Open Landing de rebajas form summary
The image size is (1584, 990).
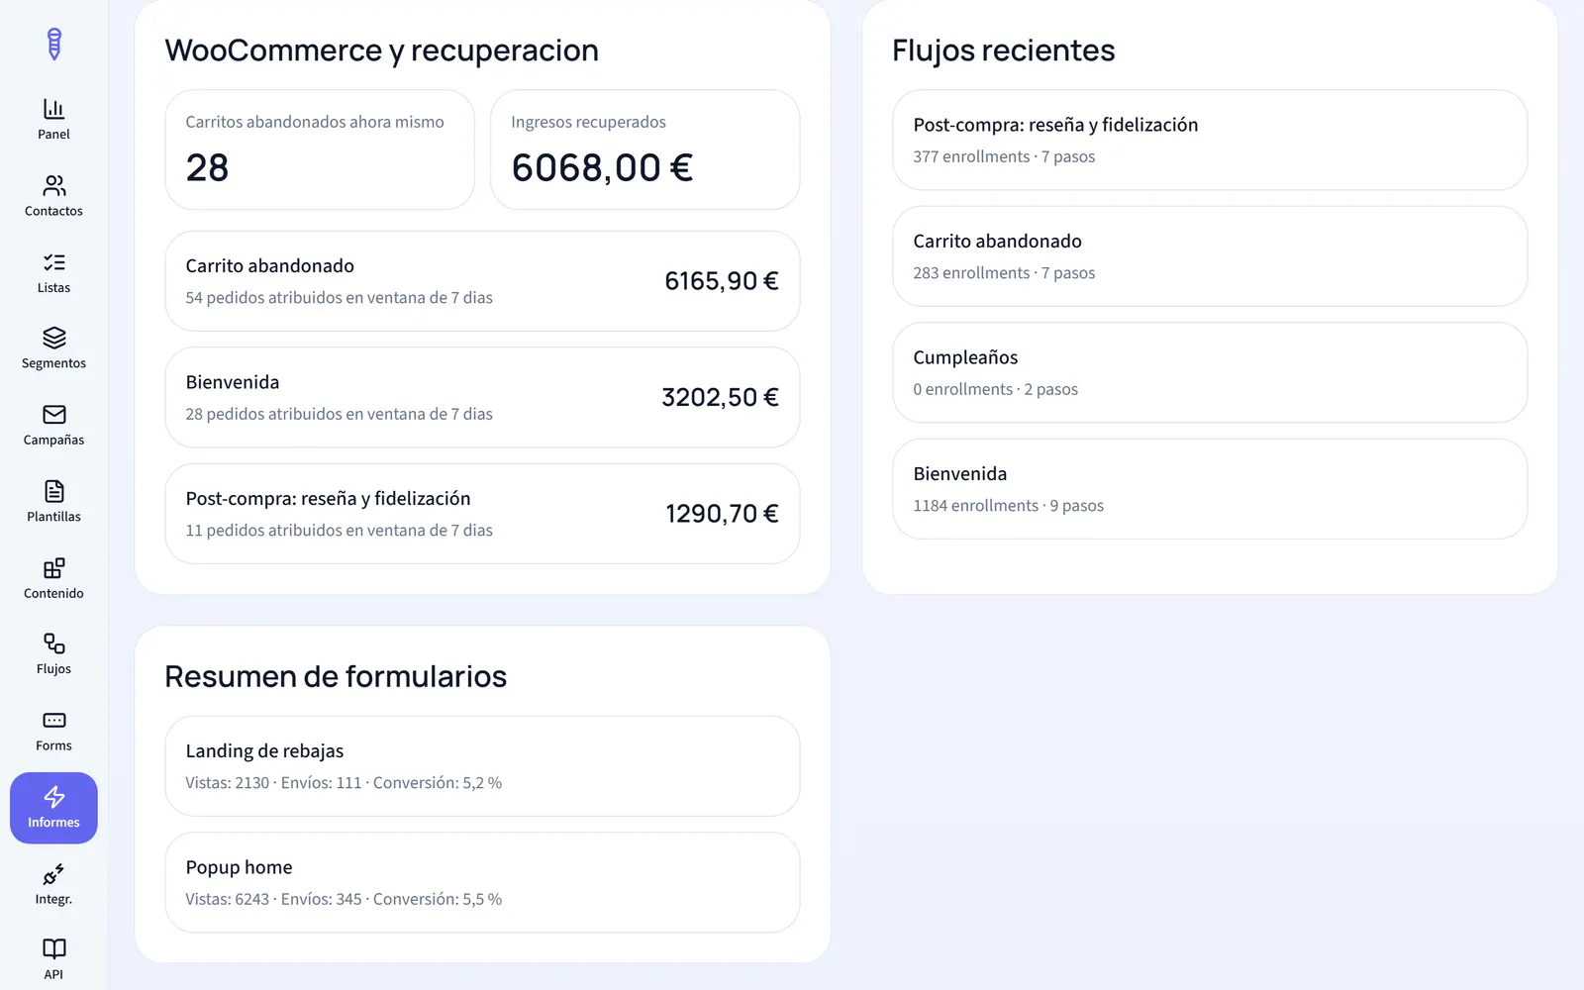coord(482,766)
